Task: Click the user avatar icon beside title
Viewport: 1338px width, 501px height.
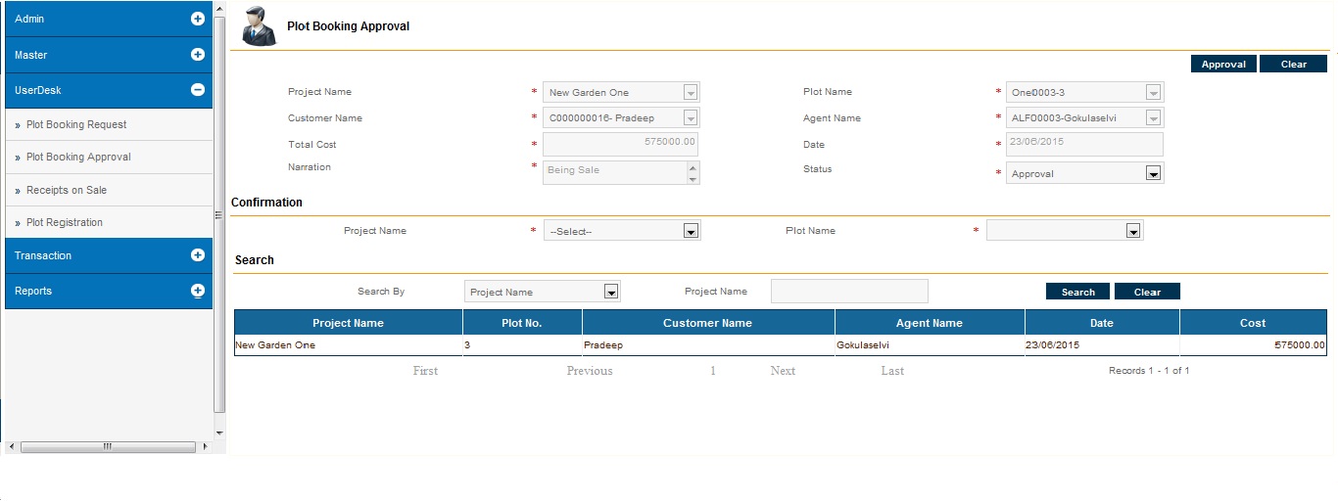Action: 259,25
